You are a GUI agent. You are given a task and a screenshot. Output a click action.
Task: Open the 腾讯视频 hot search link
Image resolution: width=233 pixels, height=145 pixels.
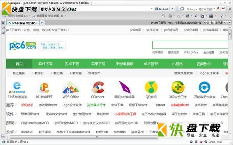(x=174, y=52)
